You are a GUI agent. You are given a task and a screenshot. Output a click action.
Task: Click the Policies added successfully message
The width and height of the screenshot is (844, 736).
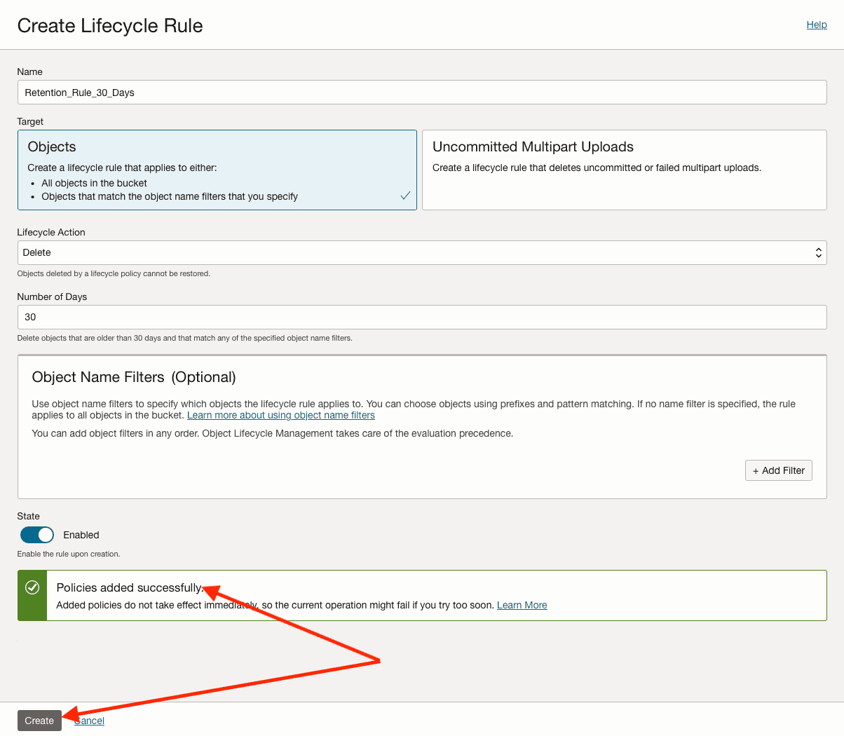(x=129, y=587)
